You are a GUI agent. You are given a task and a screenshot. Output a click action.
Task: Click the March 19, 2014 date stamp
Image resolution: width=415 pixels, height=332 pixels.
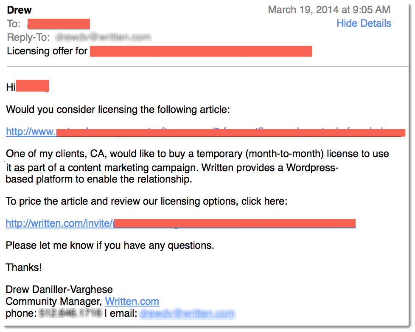click(329, 10)
